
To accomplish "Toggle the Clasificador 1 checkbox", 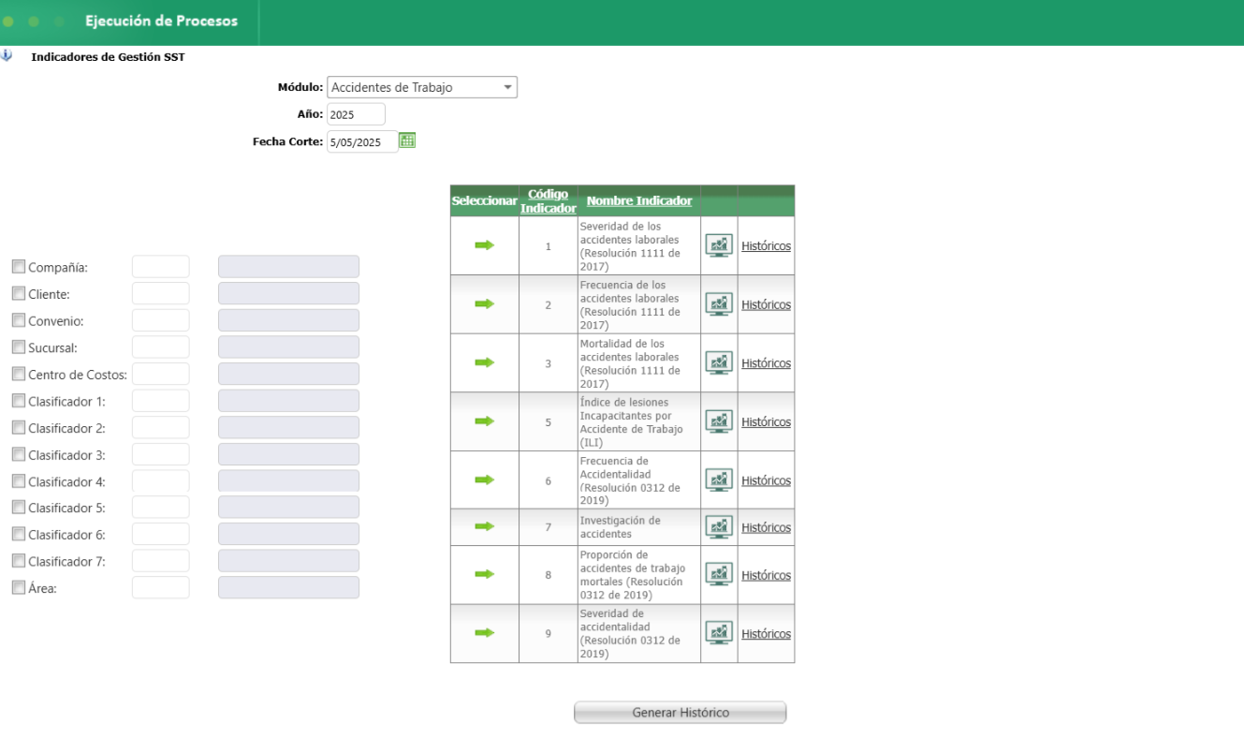I will click(x=19, y=401).
